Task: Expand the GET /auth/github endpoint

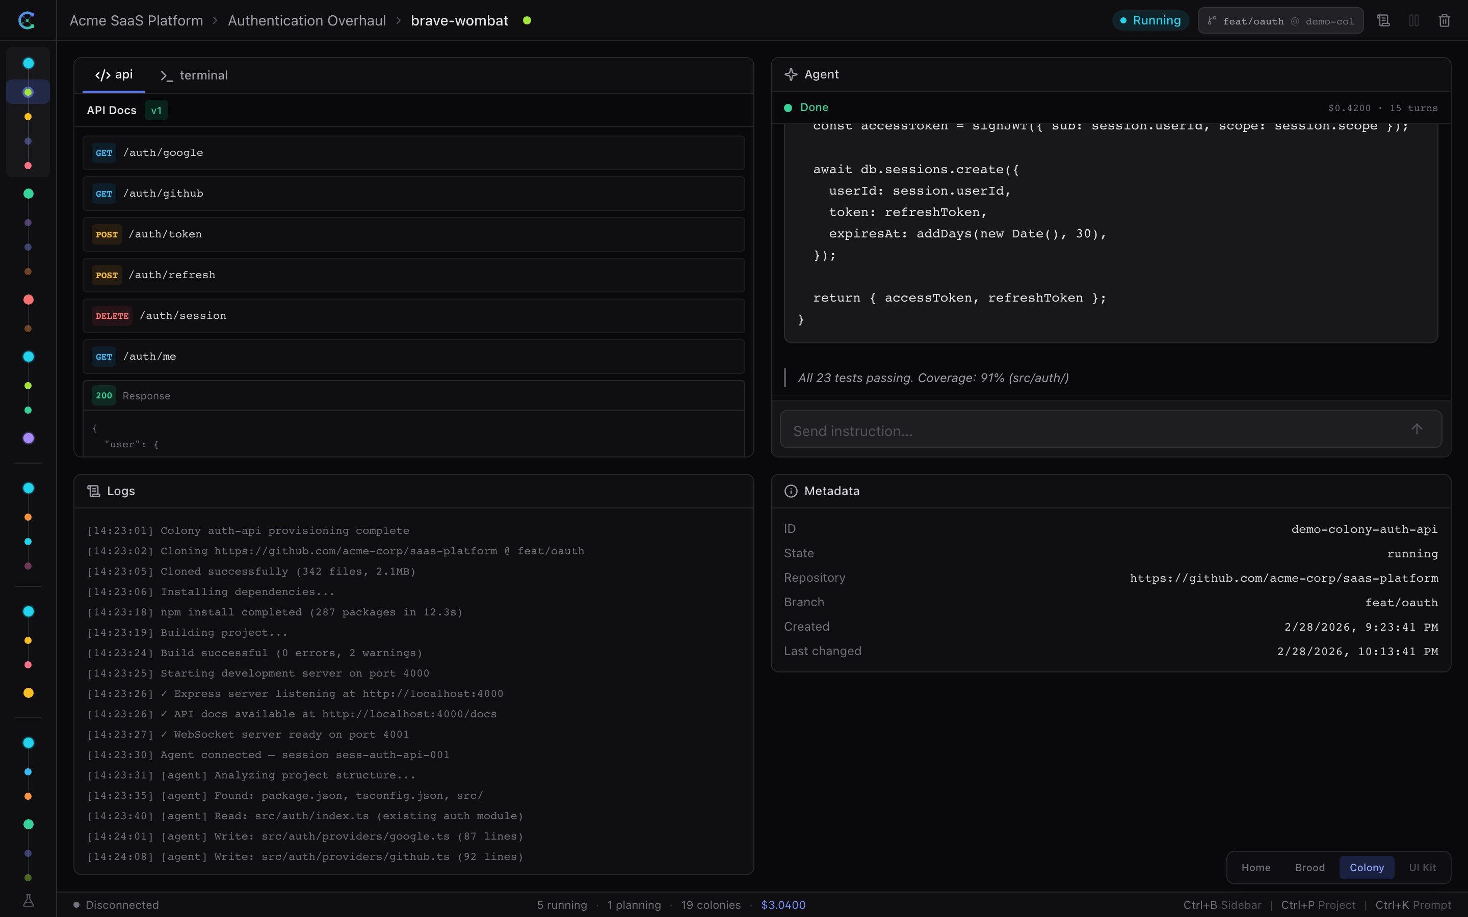Action: pyautogui.click(x=414, y=194)
